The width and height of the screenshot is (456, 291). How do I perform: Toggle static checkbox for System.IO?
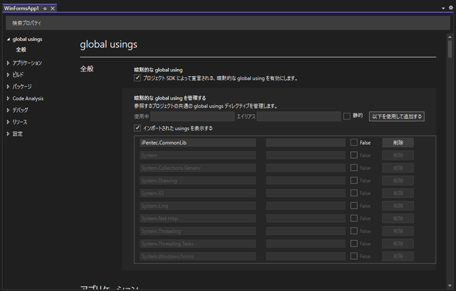click(x=354, y=193)
